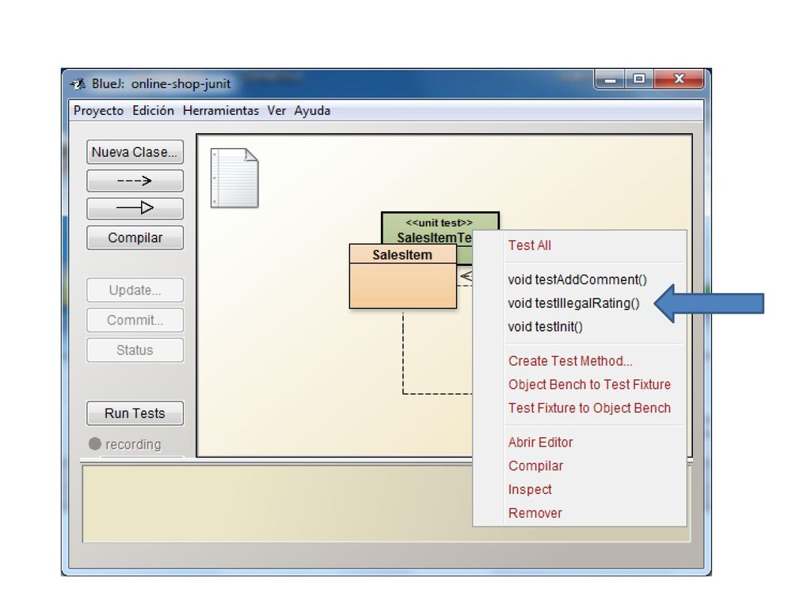Click the Commit... button
The height and width of the screenshot is (608, 811).
point(135,320)
